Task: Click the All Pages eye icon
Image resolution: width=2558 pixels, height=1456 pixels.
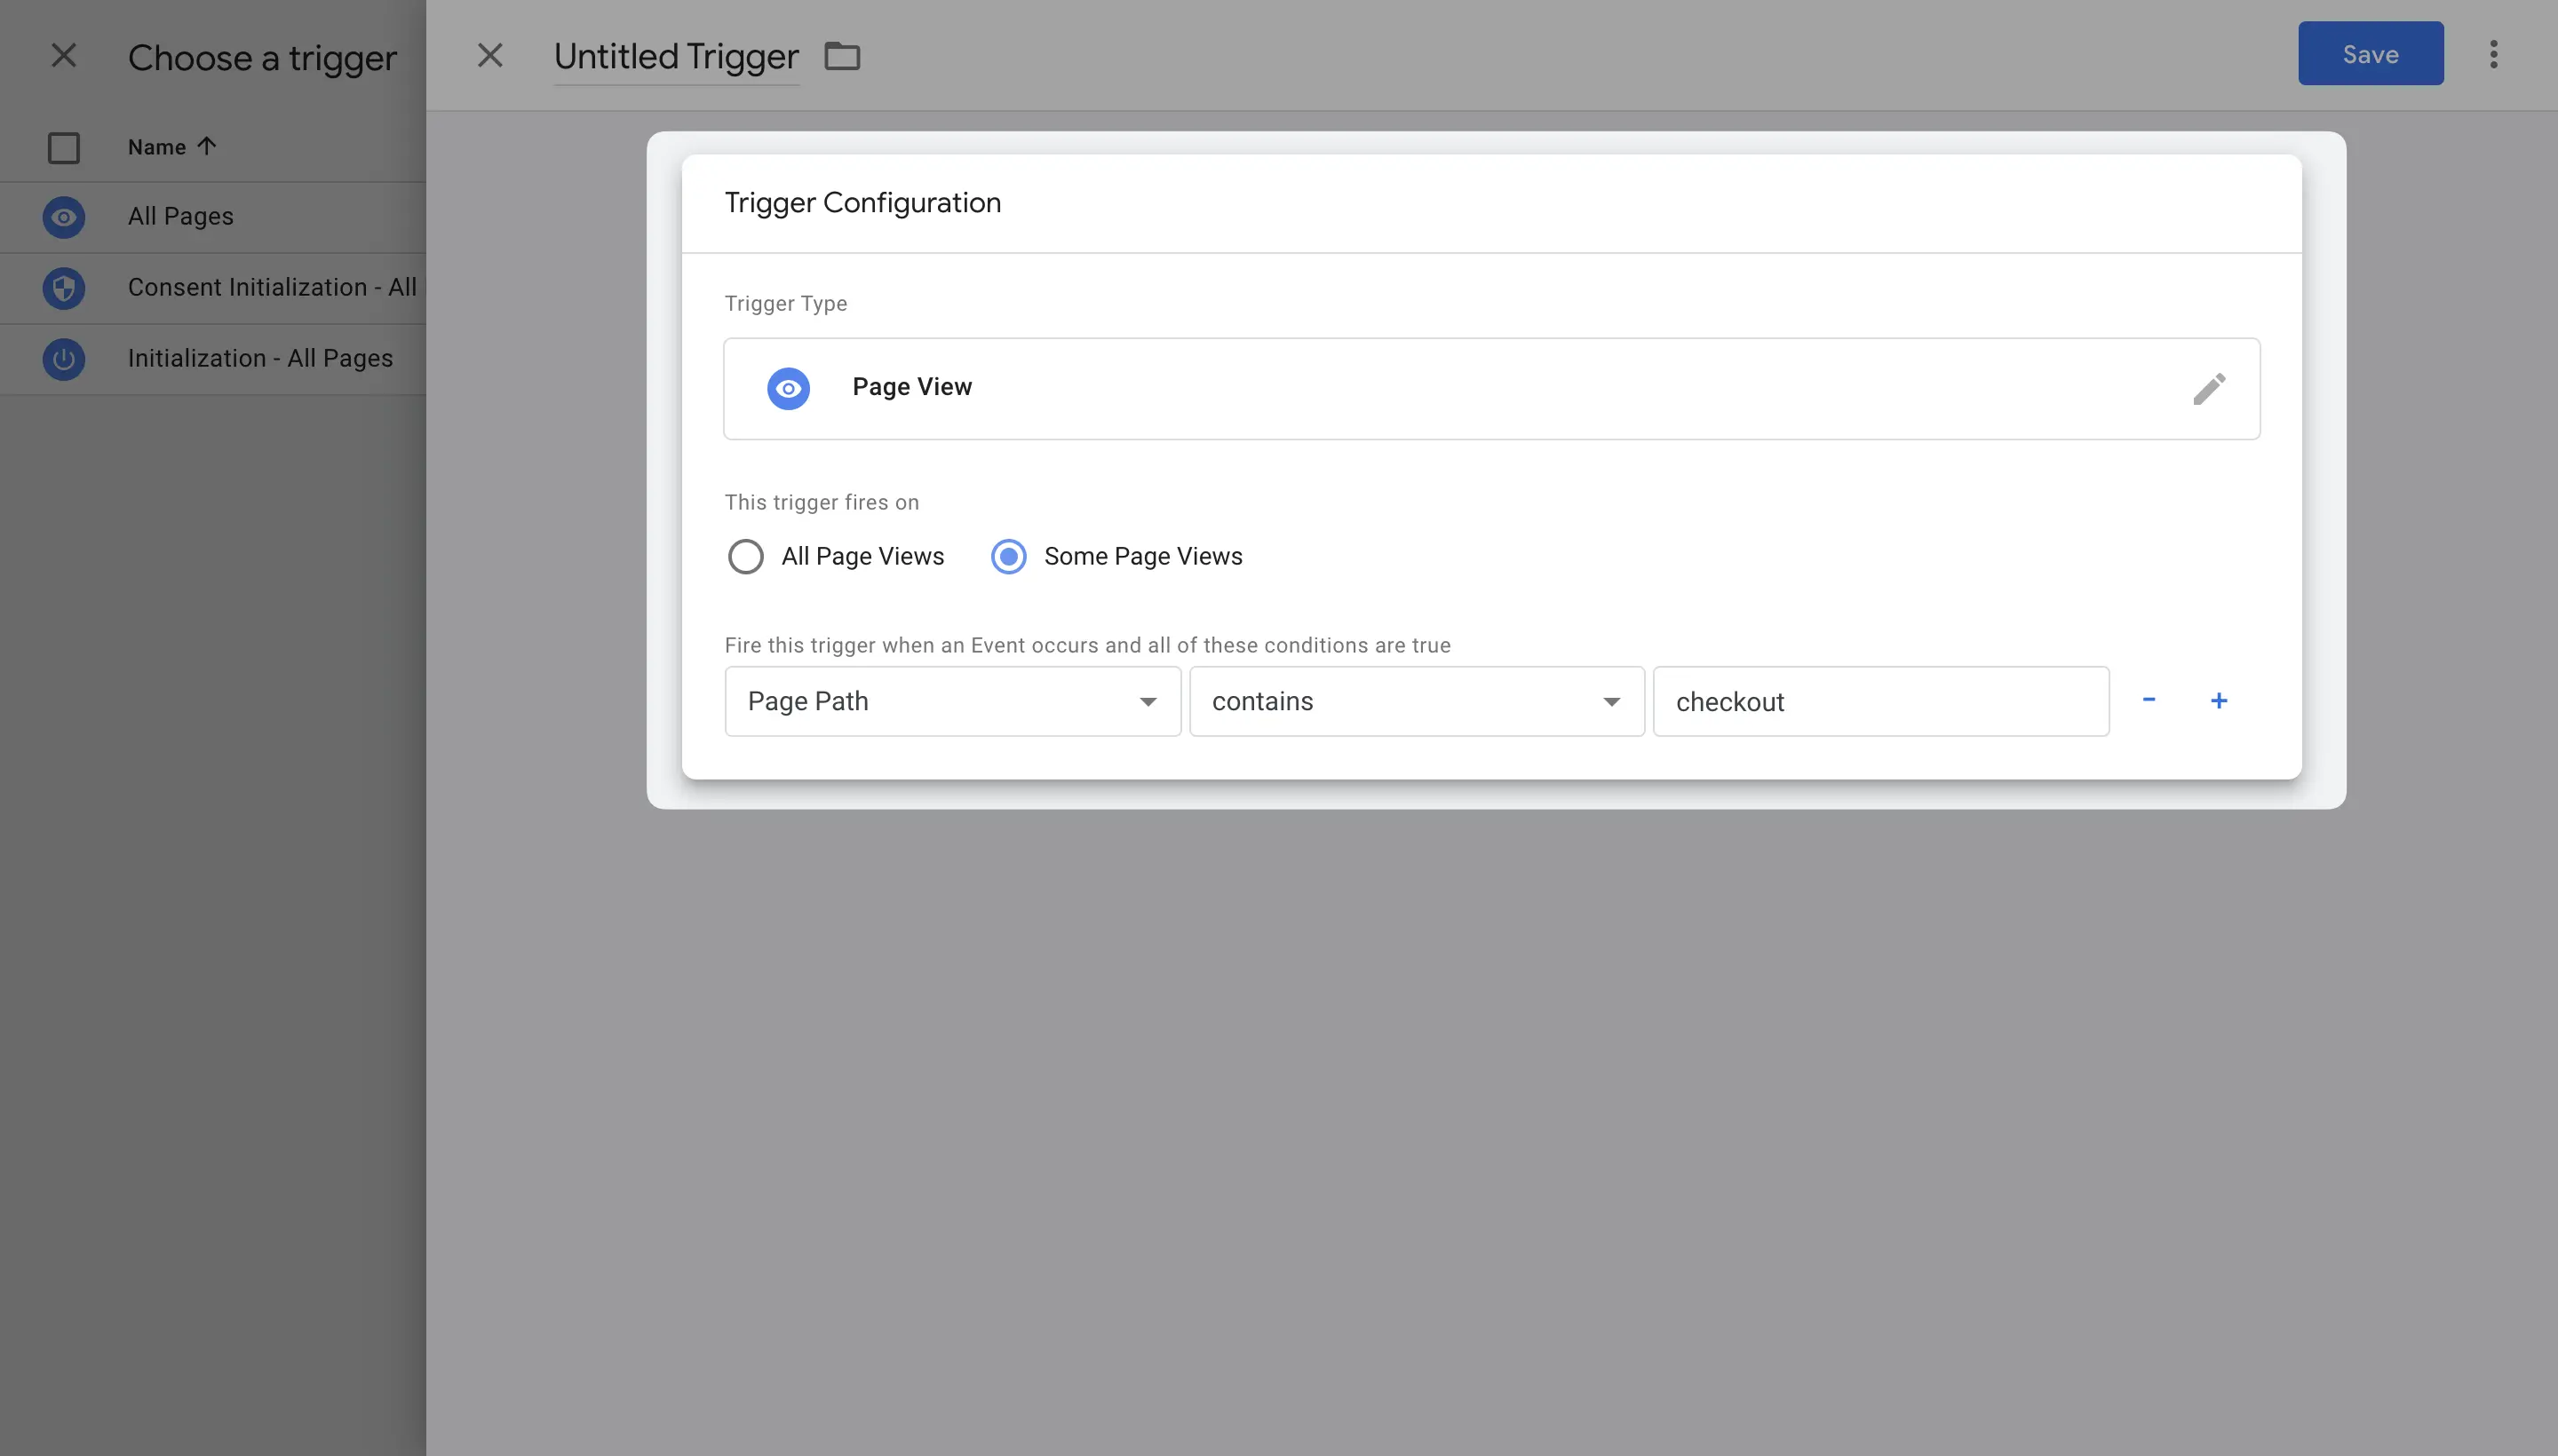Action: point(64,217)
